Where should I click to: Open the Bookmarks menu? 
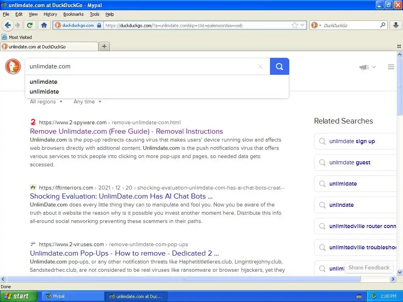coord(73,14)
